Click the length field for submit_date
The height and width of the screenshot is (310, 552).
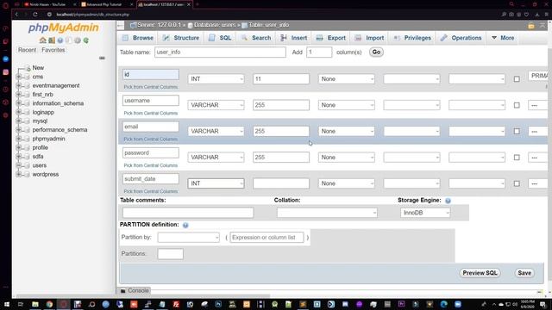281,183
